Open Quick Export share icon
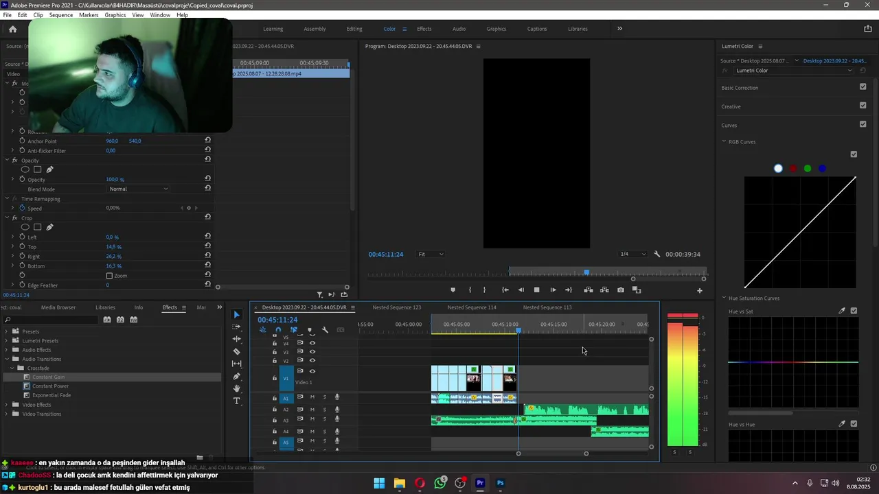879x494 pixels. [x=867, y=29]
